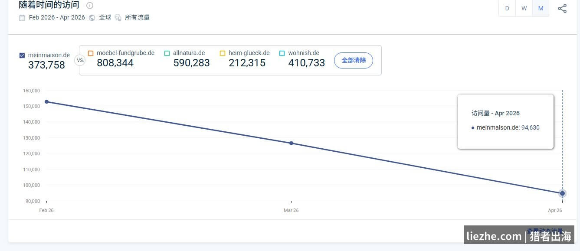Click the 全球 region label

tap(105, 18)
